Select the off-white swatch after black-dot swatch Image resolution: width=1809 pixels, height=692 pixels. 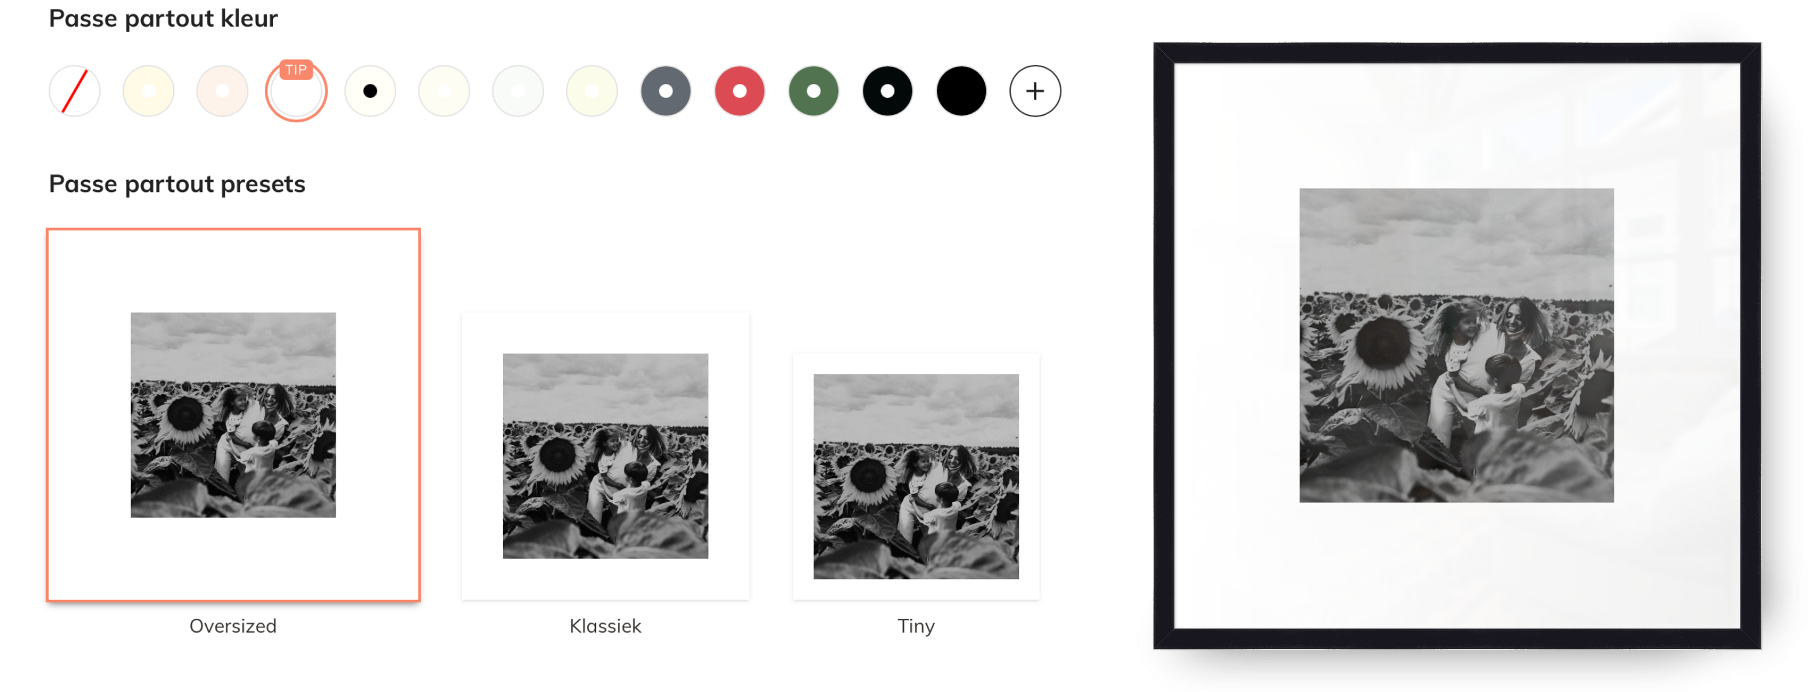(x=444, y=92)
